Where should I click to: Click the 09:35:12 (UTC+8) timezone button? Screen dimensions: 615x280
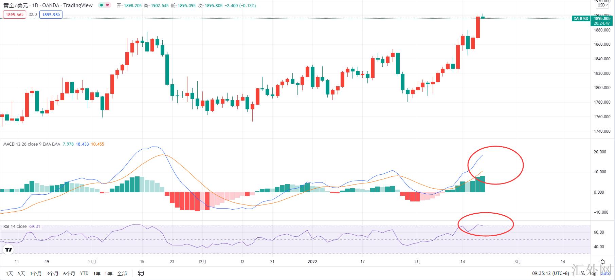[550, 273]
